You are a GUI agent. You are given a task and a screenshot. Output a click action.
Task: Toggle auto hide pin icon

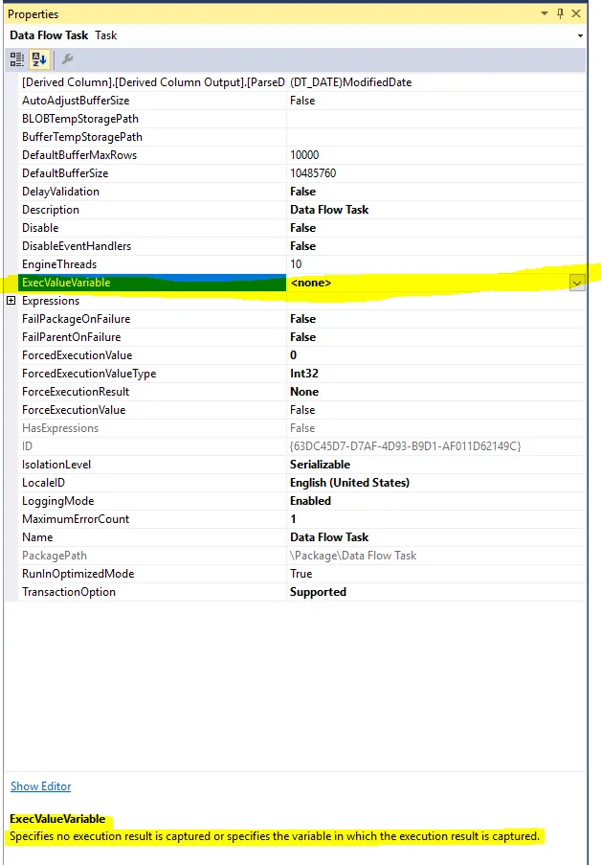coord(560,13)
